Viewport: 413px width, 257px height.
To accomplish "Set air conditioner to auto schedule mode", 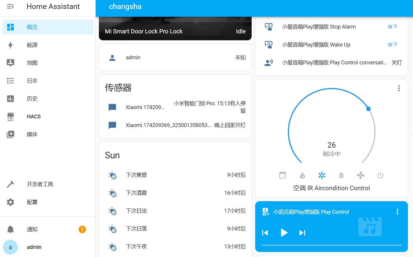I will click(x=283, y=175).
